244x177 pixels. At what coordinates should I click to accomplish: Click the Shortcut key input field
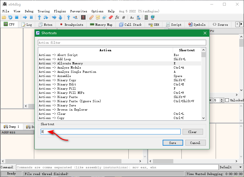111,132
